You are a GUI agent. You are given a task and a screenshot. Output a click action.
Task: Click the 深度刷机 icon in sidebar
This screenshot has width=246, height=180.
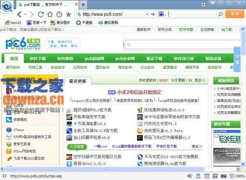coord(9,120)
